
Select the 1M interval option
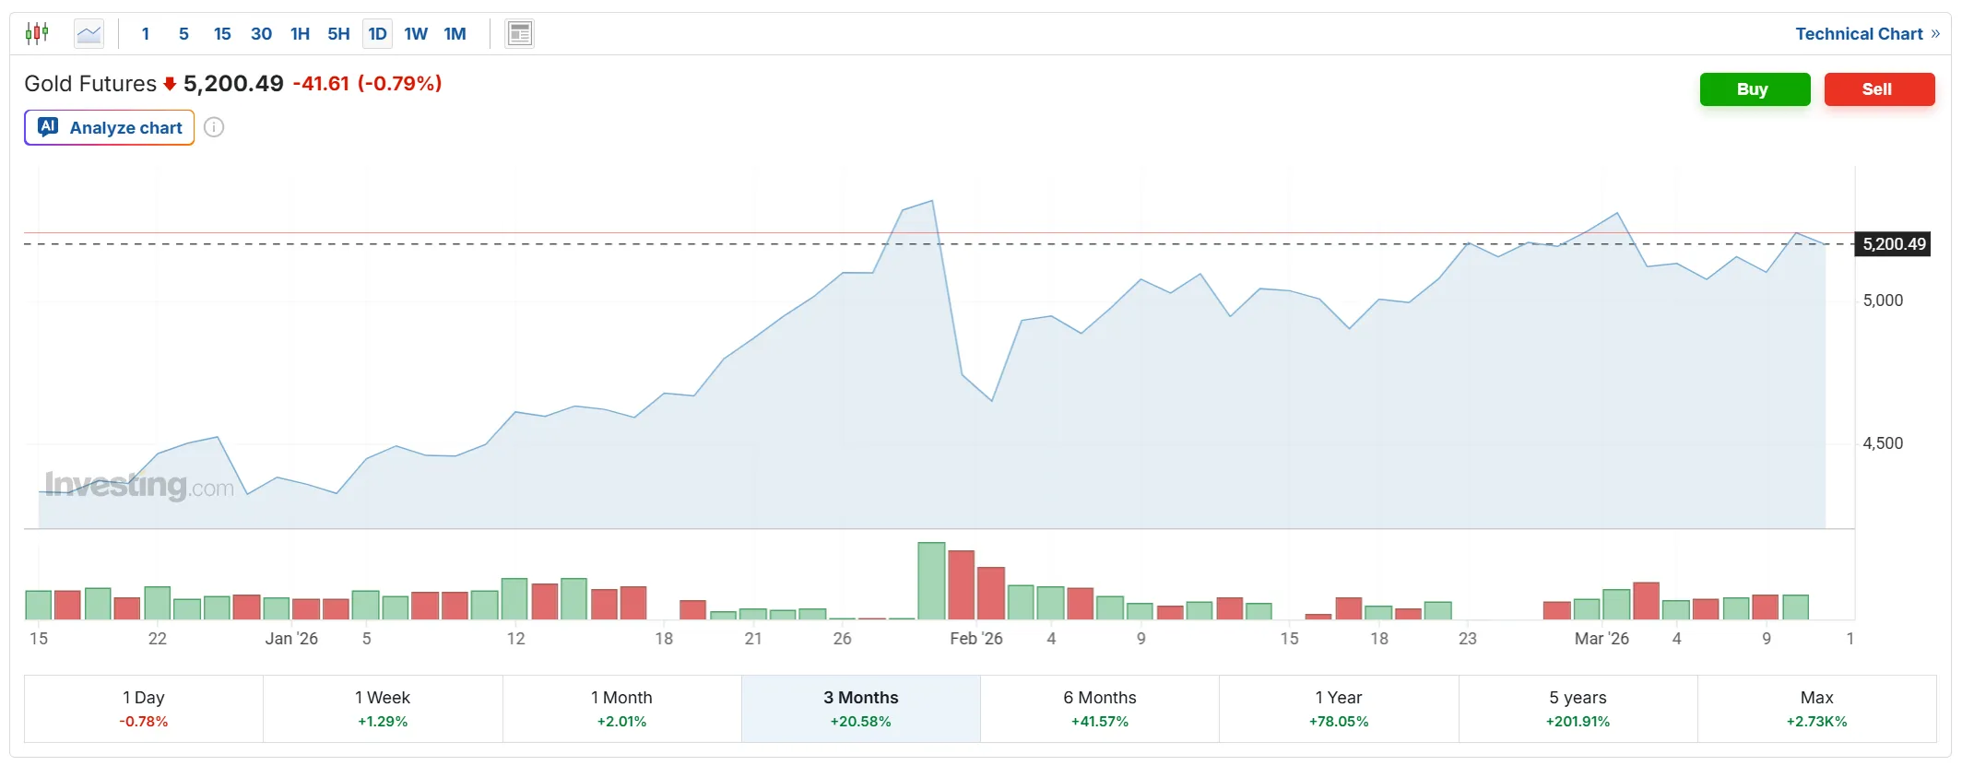click(x=455, y=34)
